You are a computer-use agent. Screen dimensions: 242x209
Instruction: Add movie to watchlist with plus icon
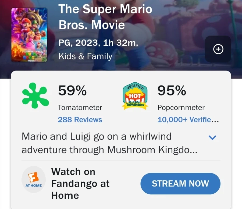click(218, 49)
